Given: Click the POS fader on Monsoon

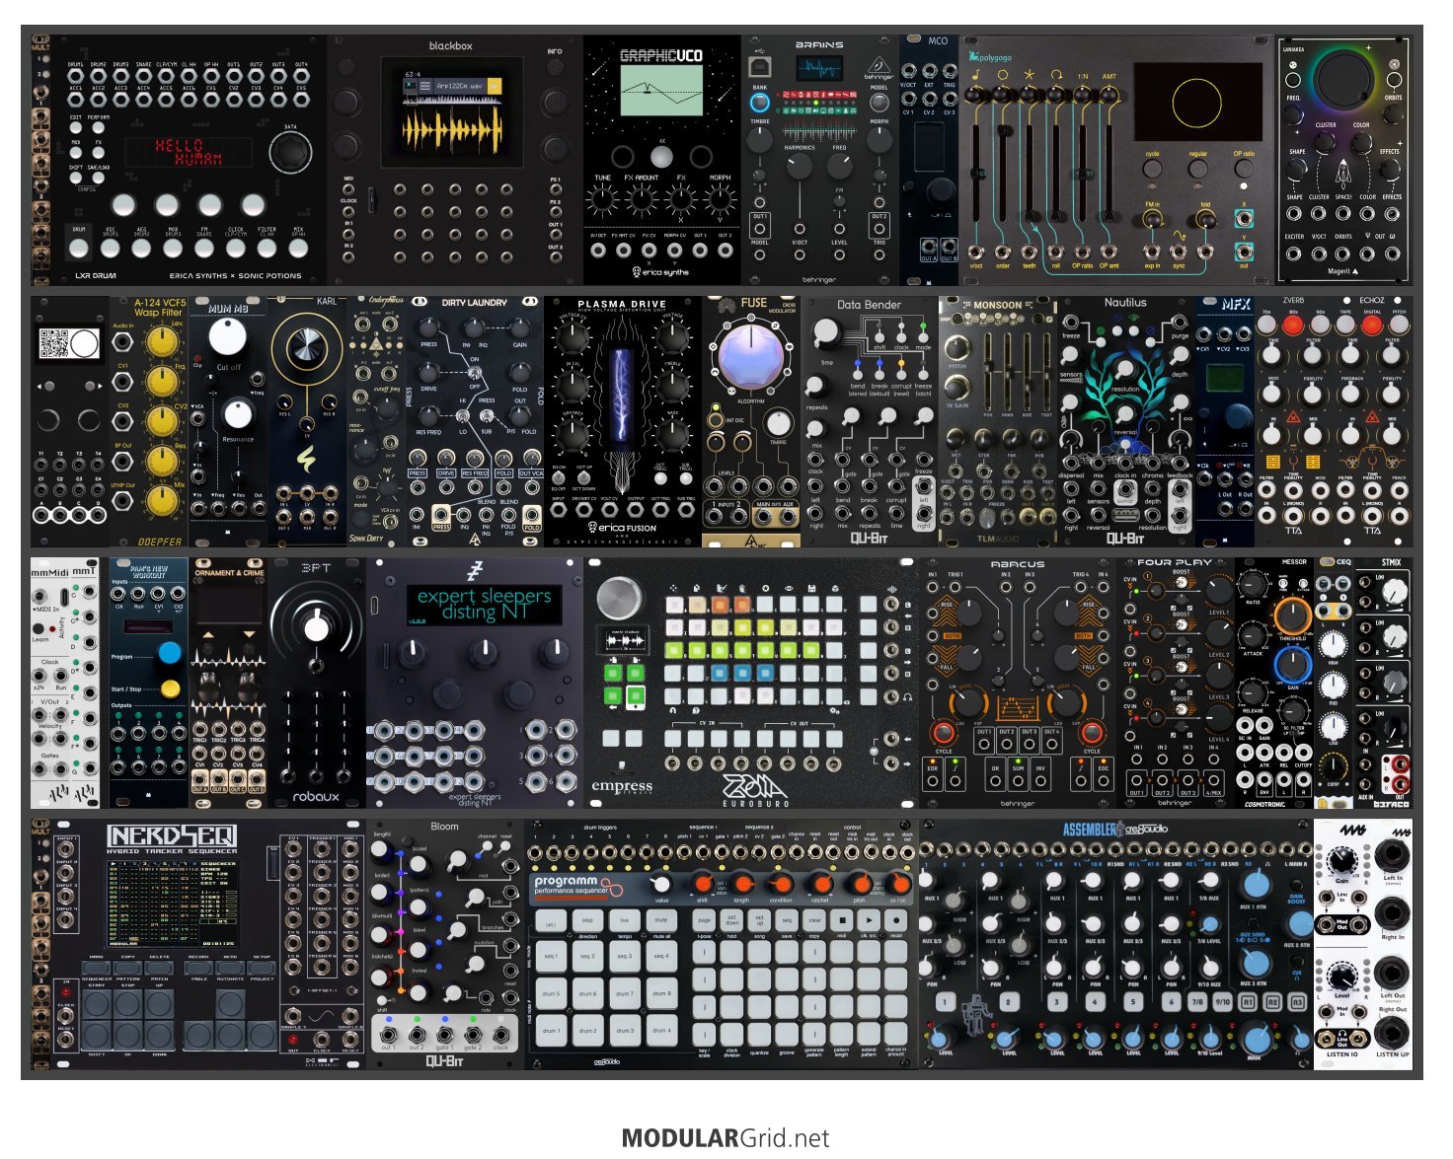Looking at the screenshot, I should 986,369.
